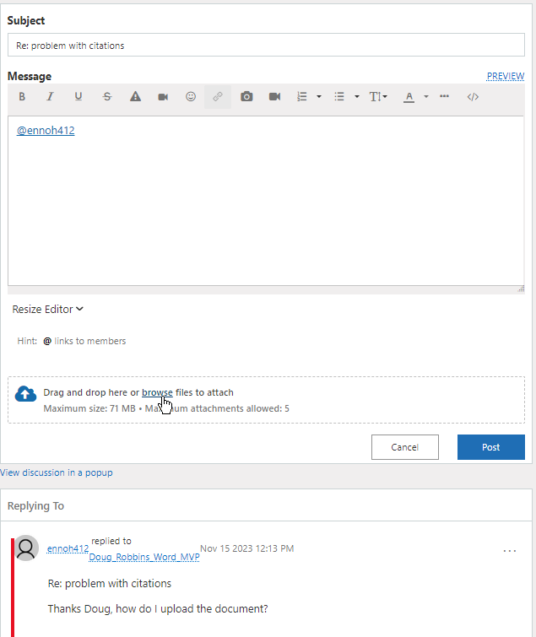This screenshot has height=637, width=536.
Task: Open the reply options ellipsis menu
Action: 510,551
